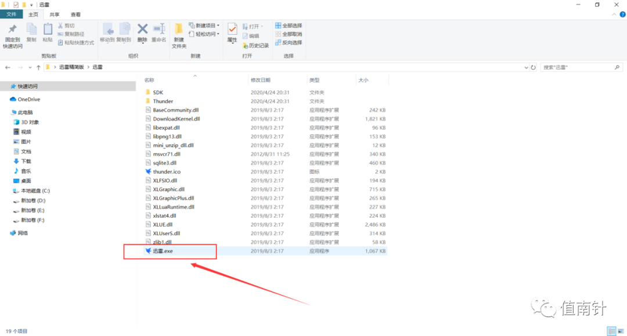627x336 pixels.
Task: Click 粘贴快捷方式 in the ribbon
Action: click(x=76, y=42)
